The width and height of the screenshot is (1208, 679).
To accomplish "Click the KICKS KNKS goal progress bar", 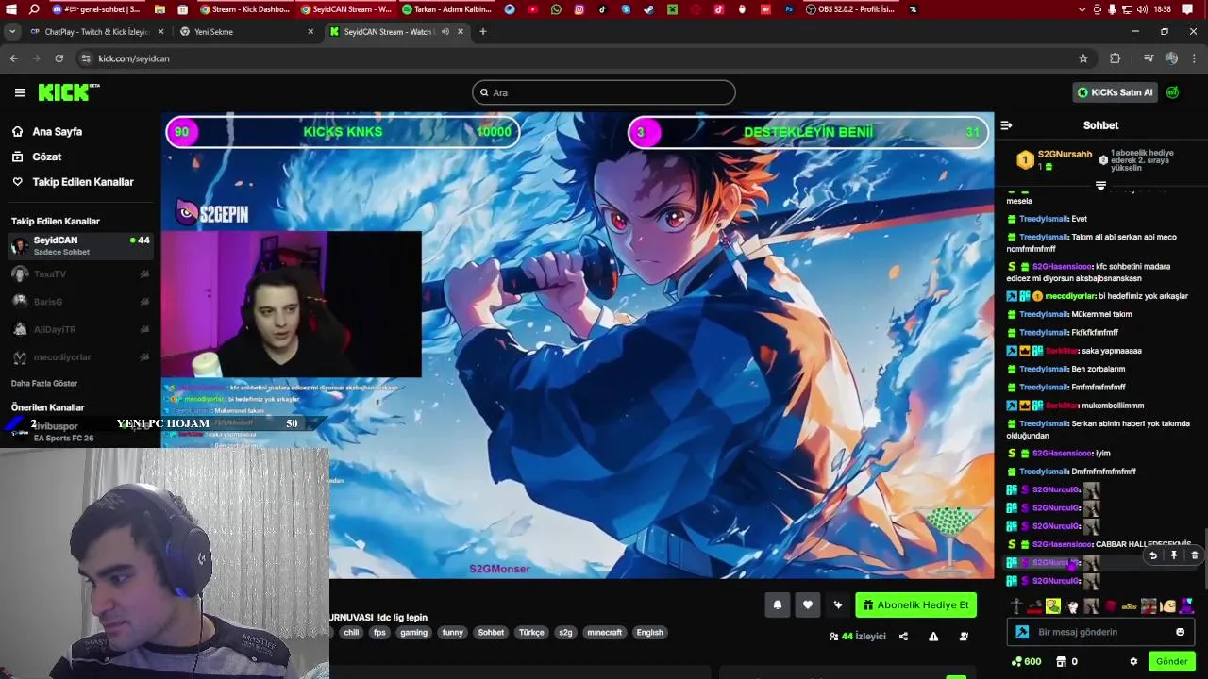I will click(344, 132).
